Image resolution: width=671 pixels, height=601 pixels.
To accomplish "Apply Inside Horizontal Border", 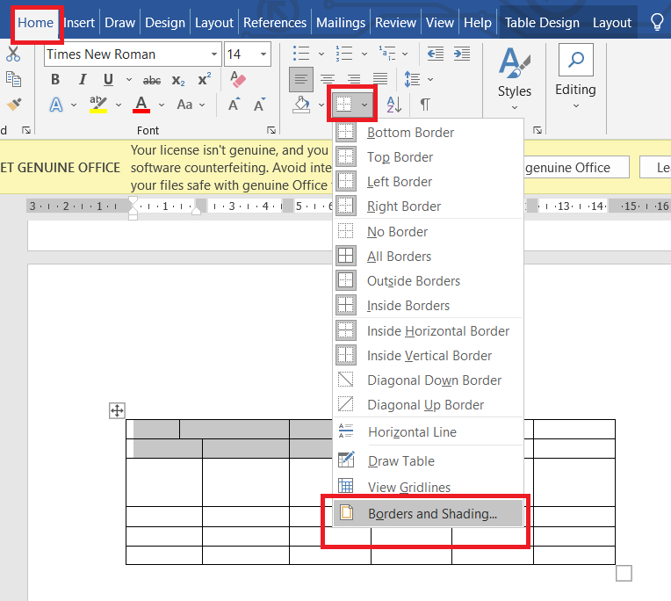I will 428,331.
